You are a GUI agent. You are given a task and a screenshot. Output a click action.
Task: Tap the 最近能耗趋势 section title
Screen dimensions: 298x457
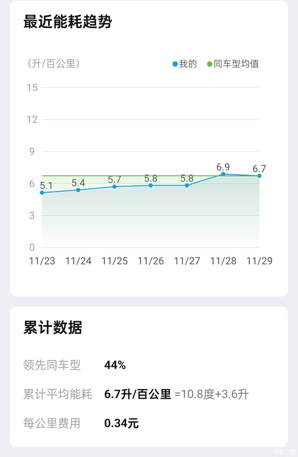(67, 22)
